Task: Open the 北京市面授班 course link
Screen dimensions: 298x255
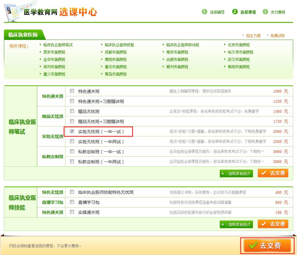Action: click(239, 45)
